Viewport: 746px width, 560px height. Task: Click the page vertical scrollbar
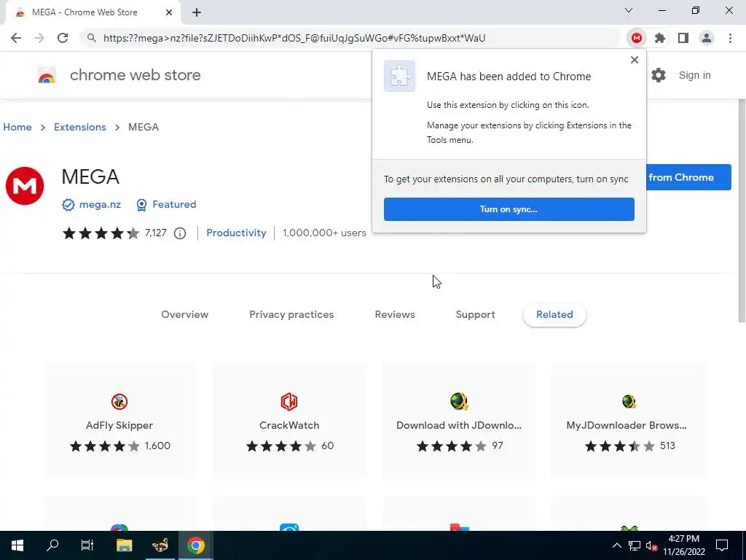(x=742, y=209)
